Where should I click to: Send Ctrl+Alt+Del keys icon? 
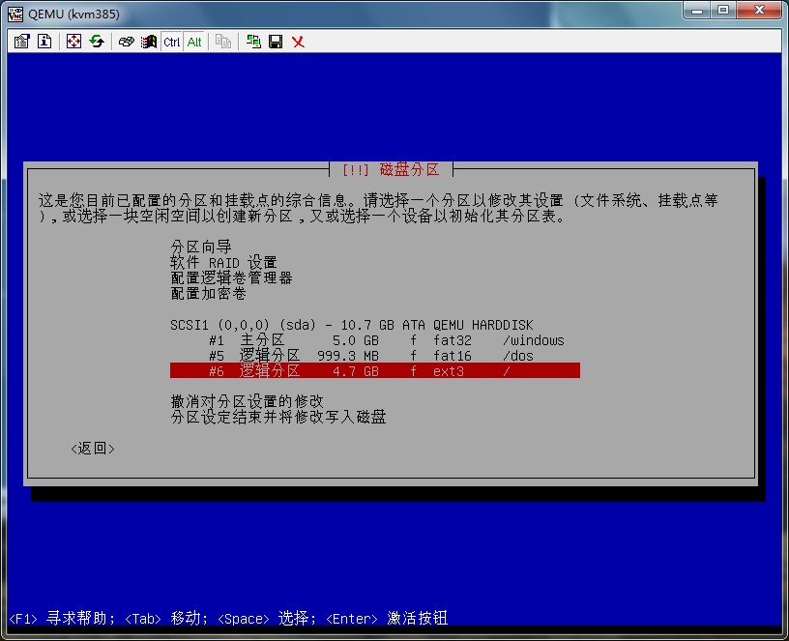pos(127,42)
